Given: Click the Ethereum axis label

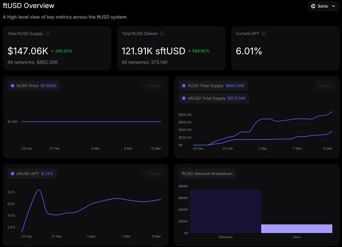Looking at the screenshot, I should coord(226,237).
